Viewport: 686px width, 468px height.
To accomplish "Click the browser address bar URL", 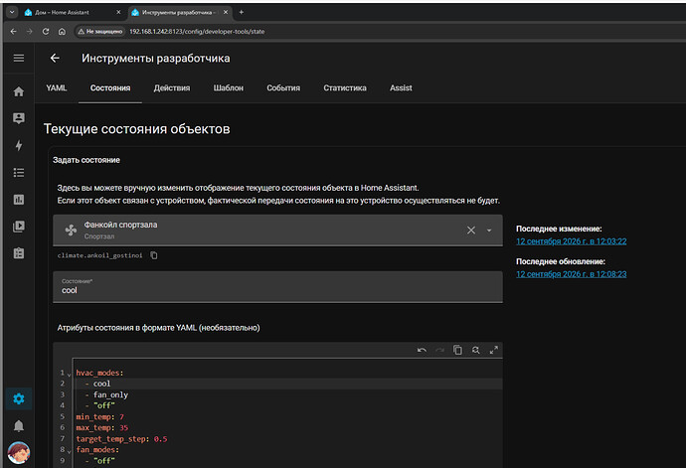I will pos(197,32).
